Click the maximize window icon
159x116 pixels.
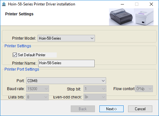pos(137,4)
